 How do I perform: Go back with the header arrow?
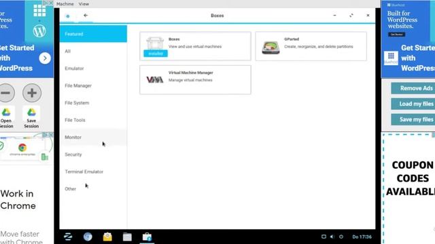[x=86, y=16]
